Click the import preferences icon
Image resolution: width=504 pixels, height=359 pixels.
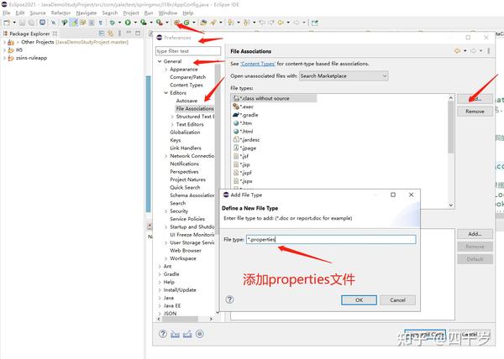click(176, 334)
